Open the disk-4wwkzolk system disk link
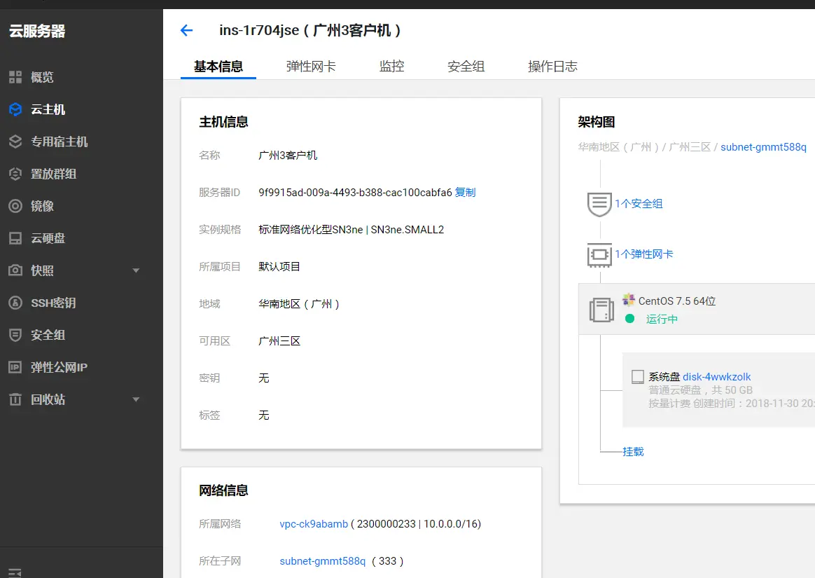This screenshot has width=815, height=578. coord(716,377)
